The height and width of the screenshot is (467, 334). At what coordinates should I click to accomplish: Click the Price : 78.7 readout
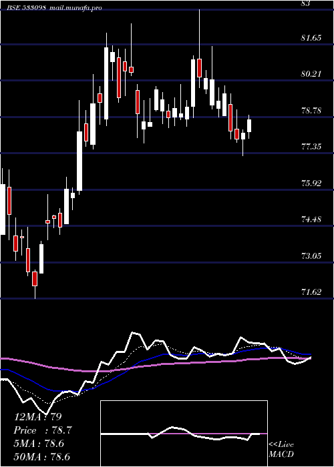(43, 430)
